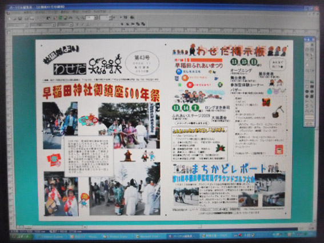The width and height of the screenshot is (324, 243).
Task: Select the headline 早稲田神社御鎮座500年祭
Action: [x=101, y=92]
